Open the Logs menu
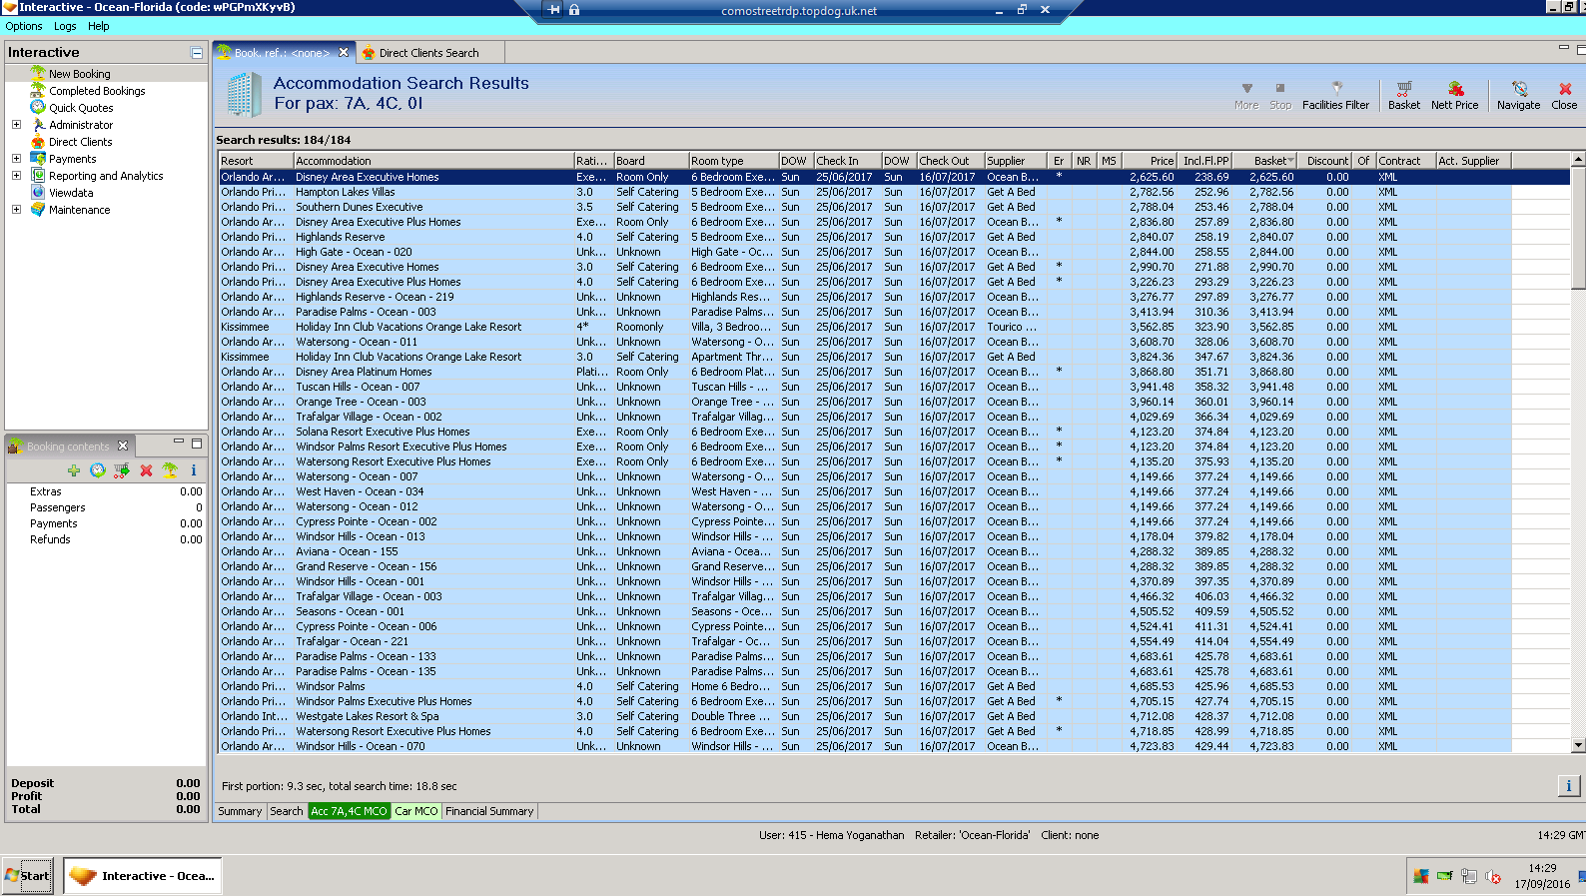Screen dimensions: 1586x896 (65, 26)
